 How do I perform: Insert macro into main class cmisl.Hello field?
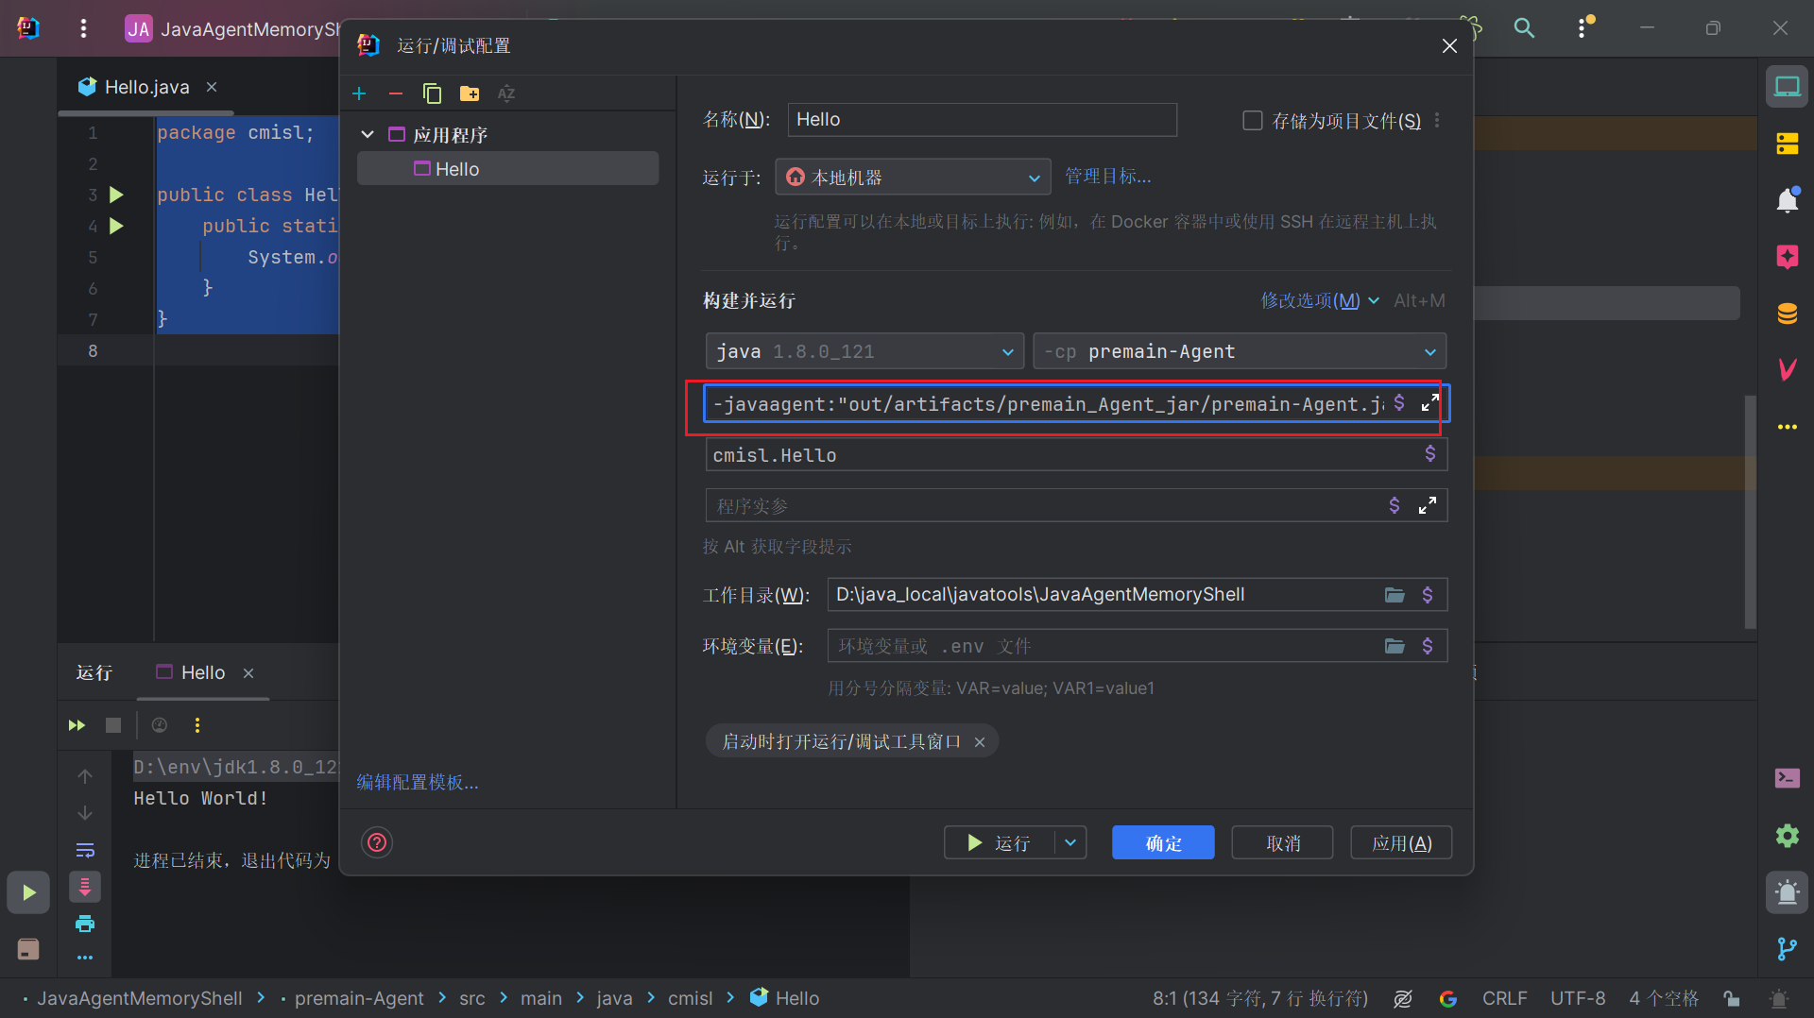coord(1429,454)
